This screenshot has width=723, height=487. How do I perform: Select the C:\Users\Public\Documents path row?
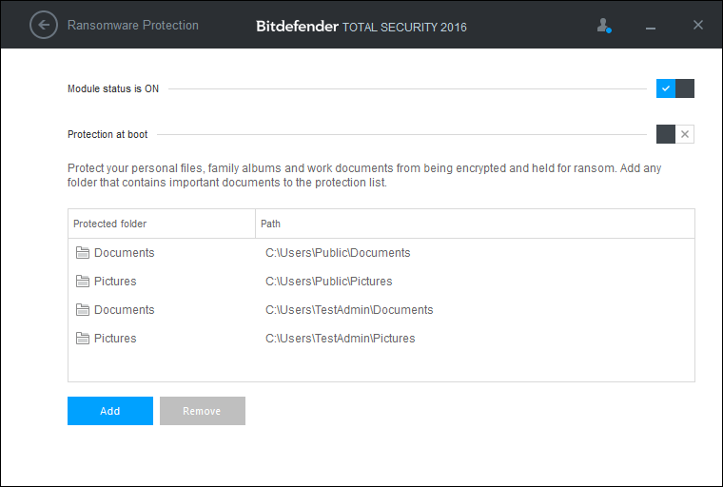tap(381, 253)
